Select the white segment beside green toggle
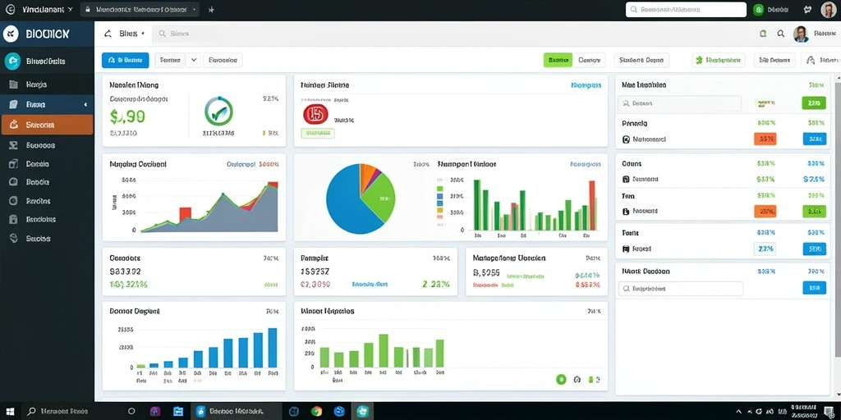The image size is (841, 420). click(589, 60)
